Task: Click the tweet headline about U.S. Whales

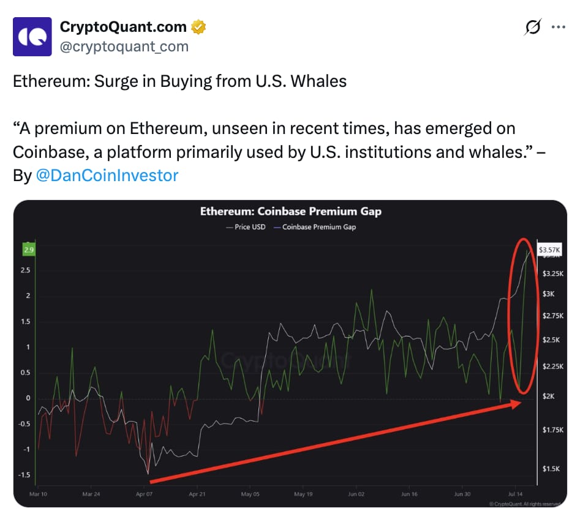Action: (179, 81)
